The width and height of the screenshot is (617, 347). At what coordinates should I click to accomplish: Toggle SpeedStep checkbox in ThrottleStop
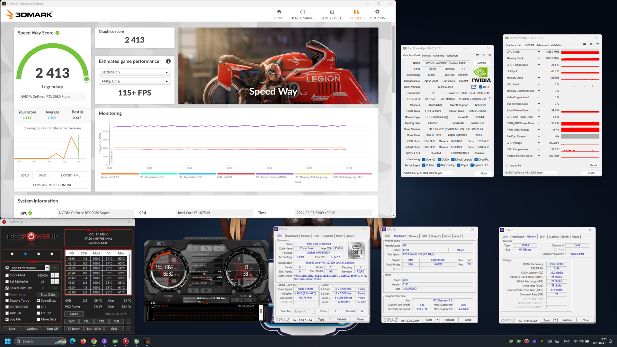[x=38, y=300]
